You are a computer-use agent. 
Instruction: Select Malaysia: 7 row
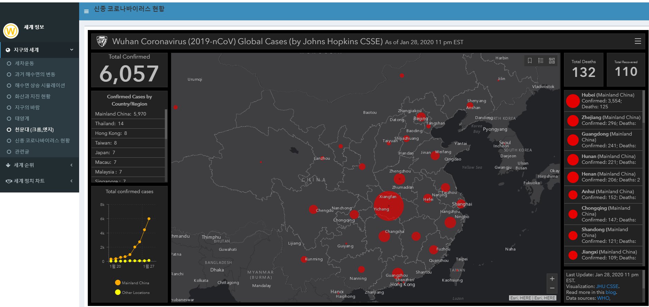[128, 172]
